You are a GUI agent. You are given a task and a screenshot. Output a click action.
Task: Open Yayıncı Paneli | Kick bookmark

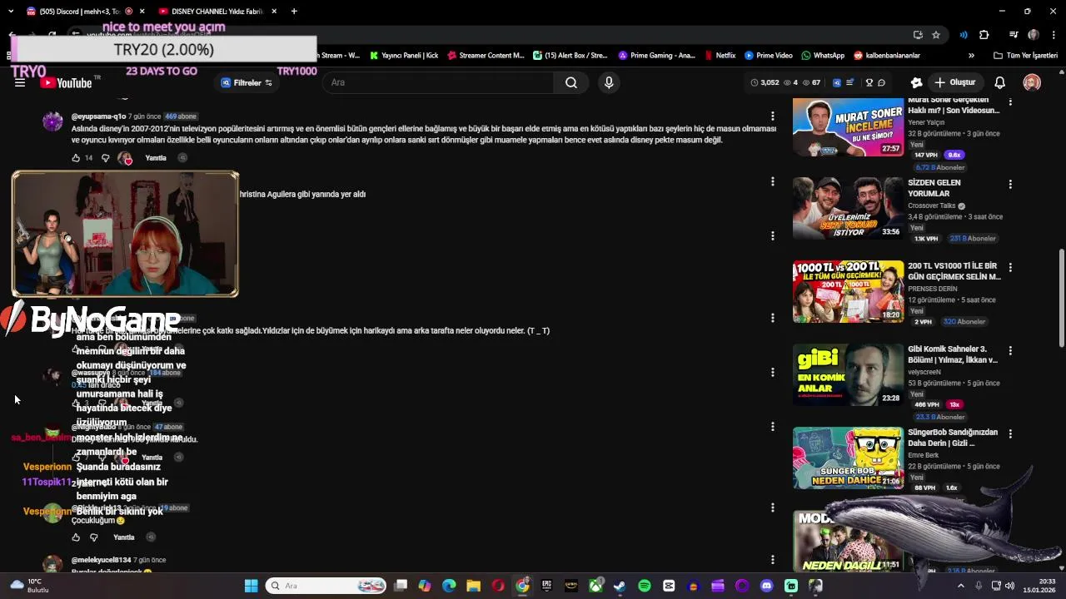404,56
